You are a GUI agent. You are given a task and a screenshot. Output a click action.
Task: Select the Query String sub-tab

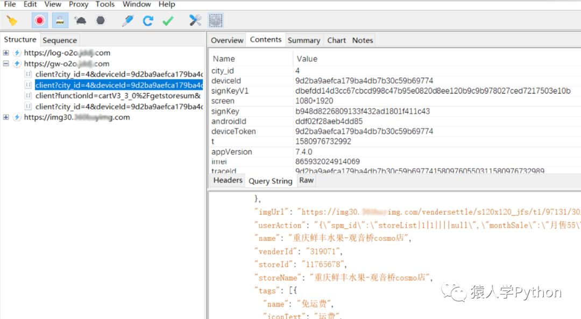click(271, 181)
